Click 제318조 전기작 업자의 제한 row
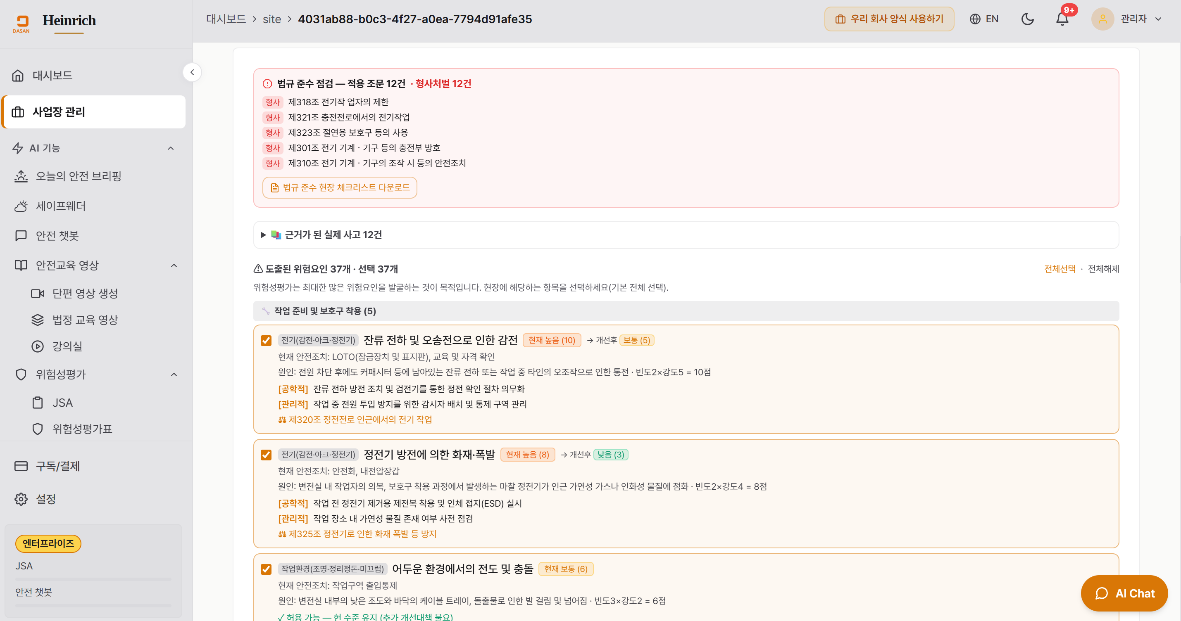The width and height of the screenshot is (1181, 621). pos(326,102)
